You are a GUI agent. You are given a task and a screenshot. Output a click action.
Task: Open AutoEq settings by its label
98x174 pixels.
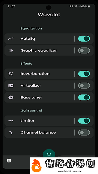[x=28, y=39]
